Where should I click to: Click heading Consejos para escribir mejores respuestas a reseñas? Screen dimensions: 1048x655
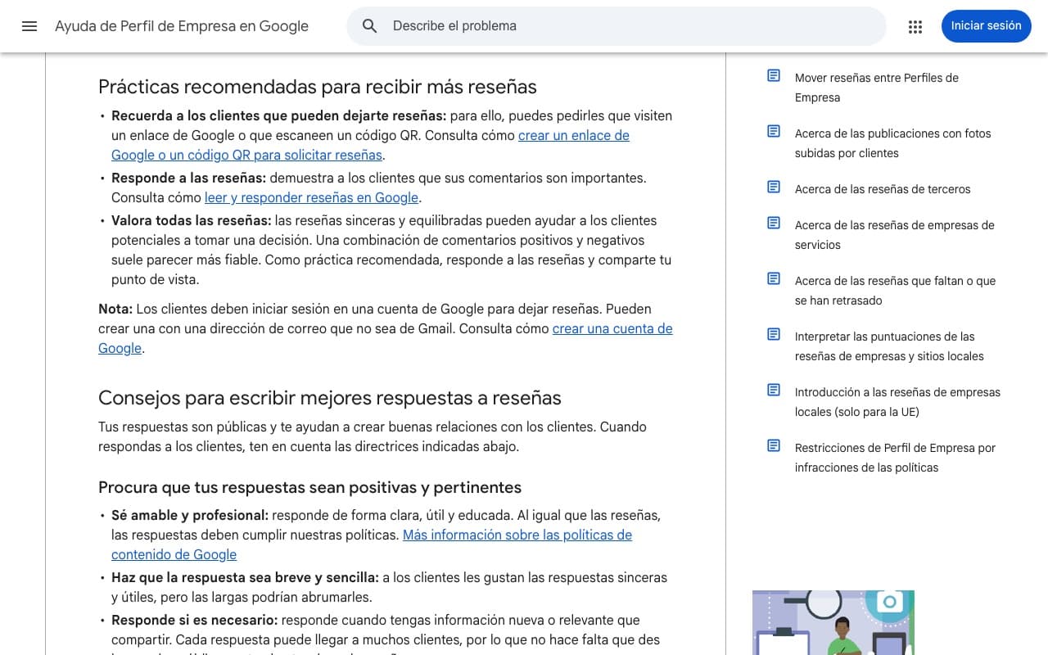(330, 398)
